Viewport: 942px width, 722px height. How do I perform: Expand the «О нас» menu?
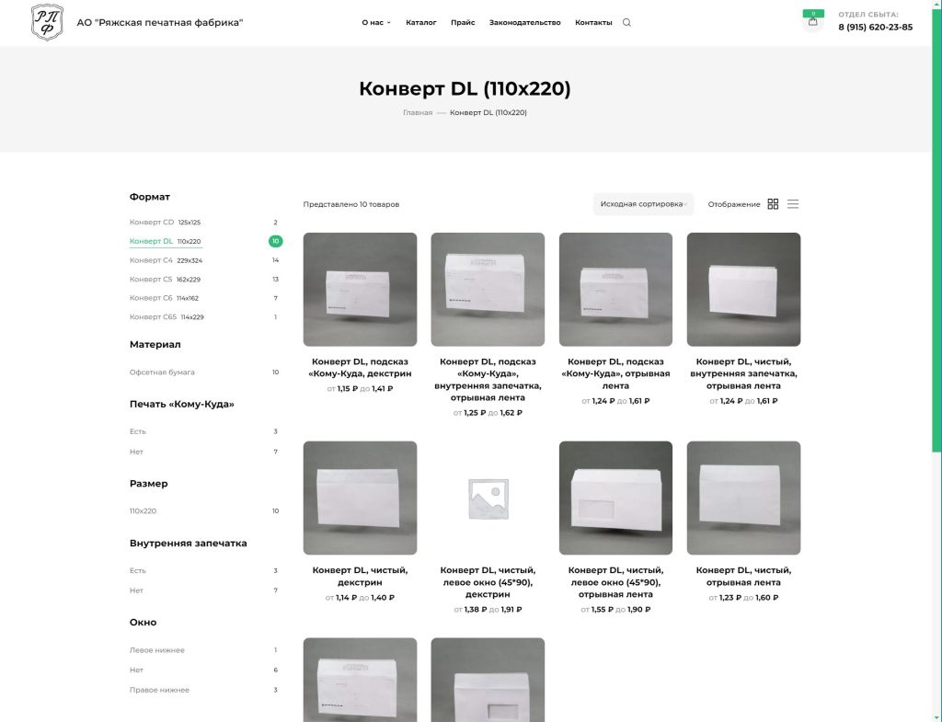[x=376, y=23]
